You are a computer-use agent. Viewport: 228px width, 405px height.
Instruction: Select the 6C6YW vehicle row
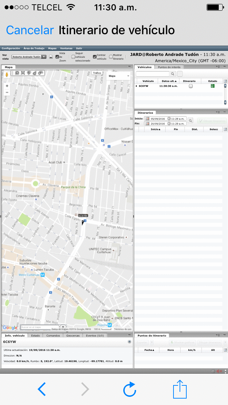pyautogui.click(x=179, y=86)
